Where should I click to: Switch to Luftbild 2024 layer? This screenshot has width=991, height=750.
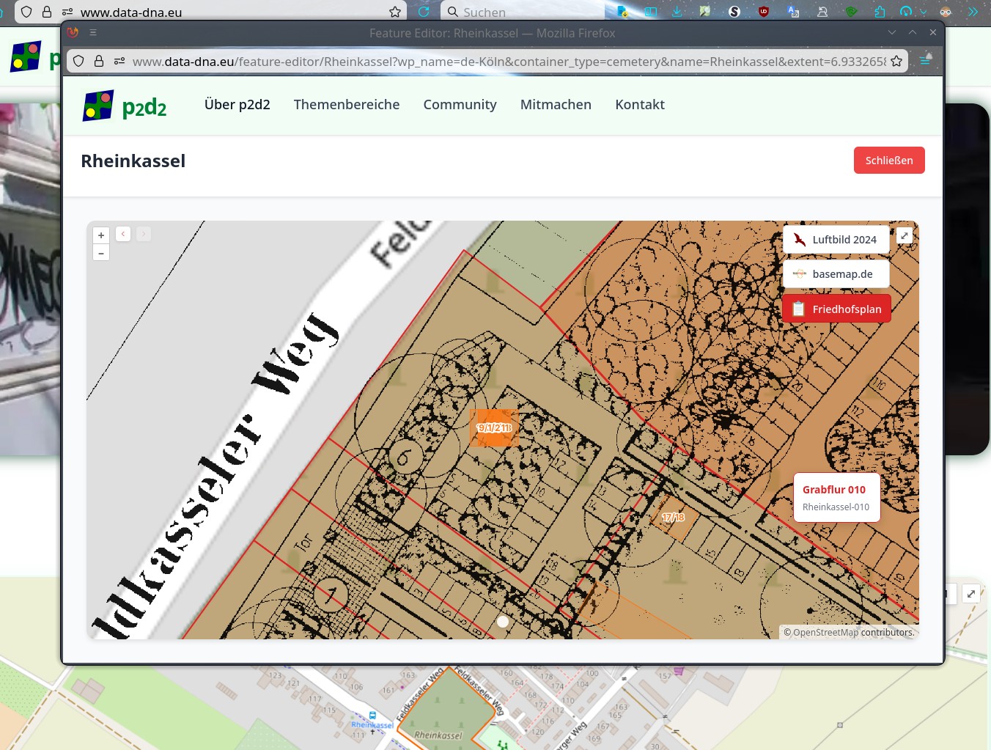(x=836, y=240)
